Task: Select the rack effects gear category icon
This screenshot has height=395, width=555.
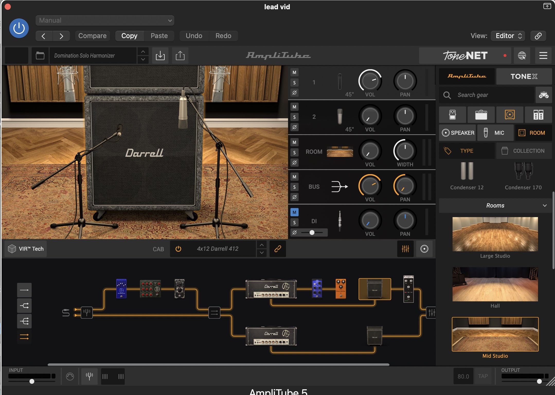Action: click(538, 115)
